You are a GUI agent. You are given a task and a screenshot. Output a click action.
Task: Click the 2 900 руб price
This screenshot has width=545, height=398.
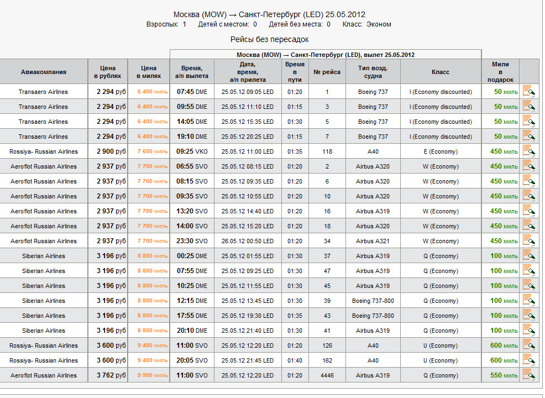(x=111, y=151)
